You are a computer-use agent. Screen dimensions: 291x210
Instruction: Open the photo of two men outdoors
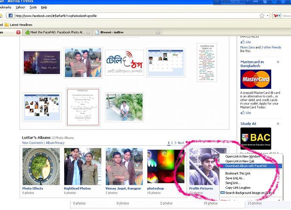pos(83,62)
